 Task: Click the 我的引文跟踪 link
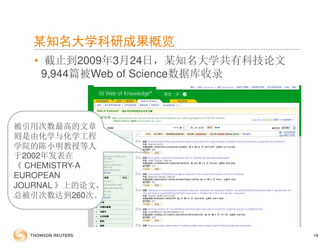click(242, 87)
